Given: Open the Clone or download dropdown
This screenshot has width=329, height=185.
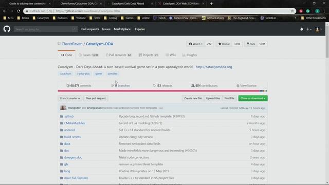Looking at the screenshot, I should coord(253,98).
